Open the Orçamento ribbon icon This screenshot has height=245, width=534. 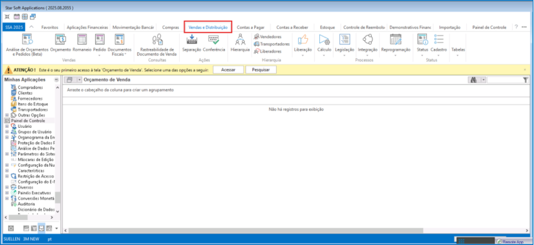click(x=60, y=43)
